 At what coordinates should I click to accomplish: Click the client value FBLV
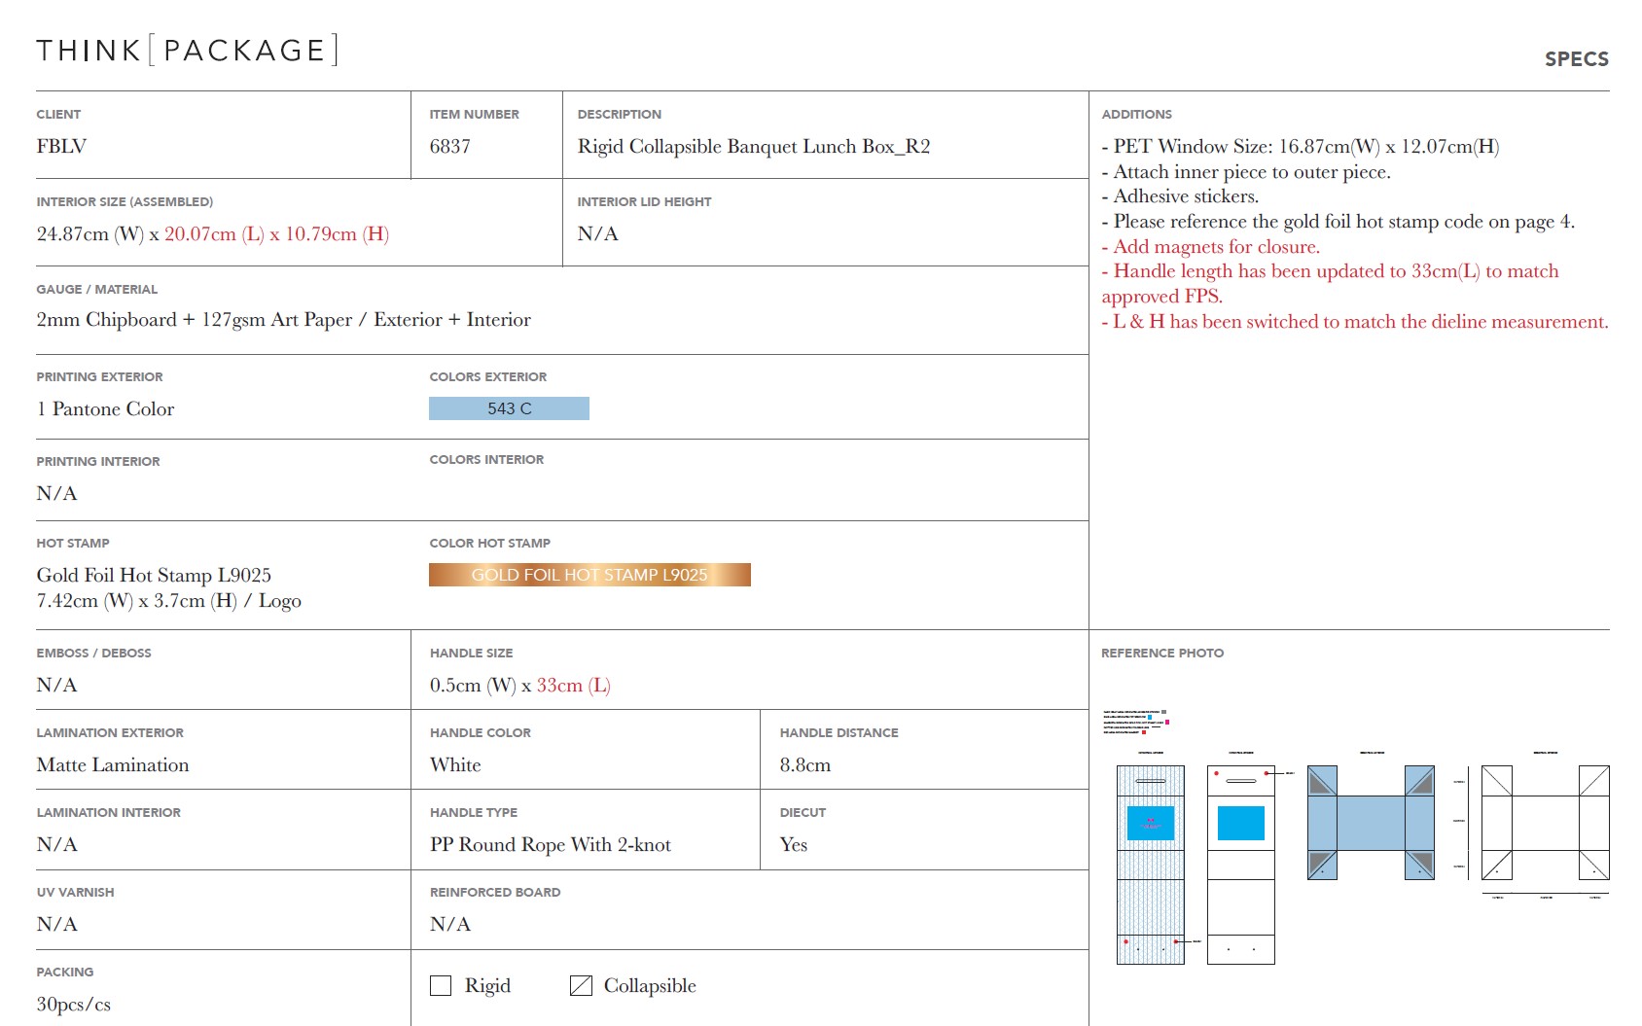point(61,147)
